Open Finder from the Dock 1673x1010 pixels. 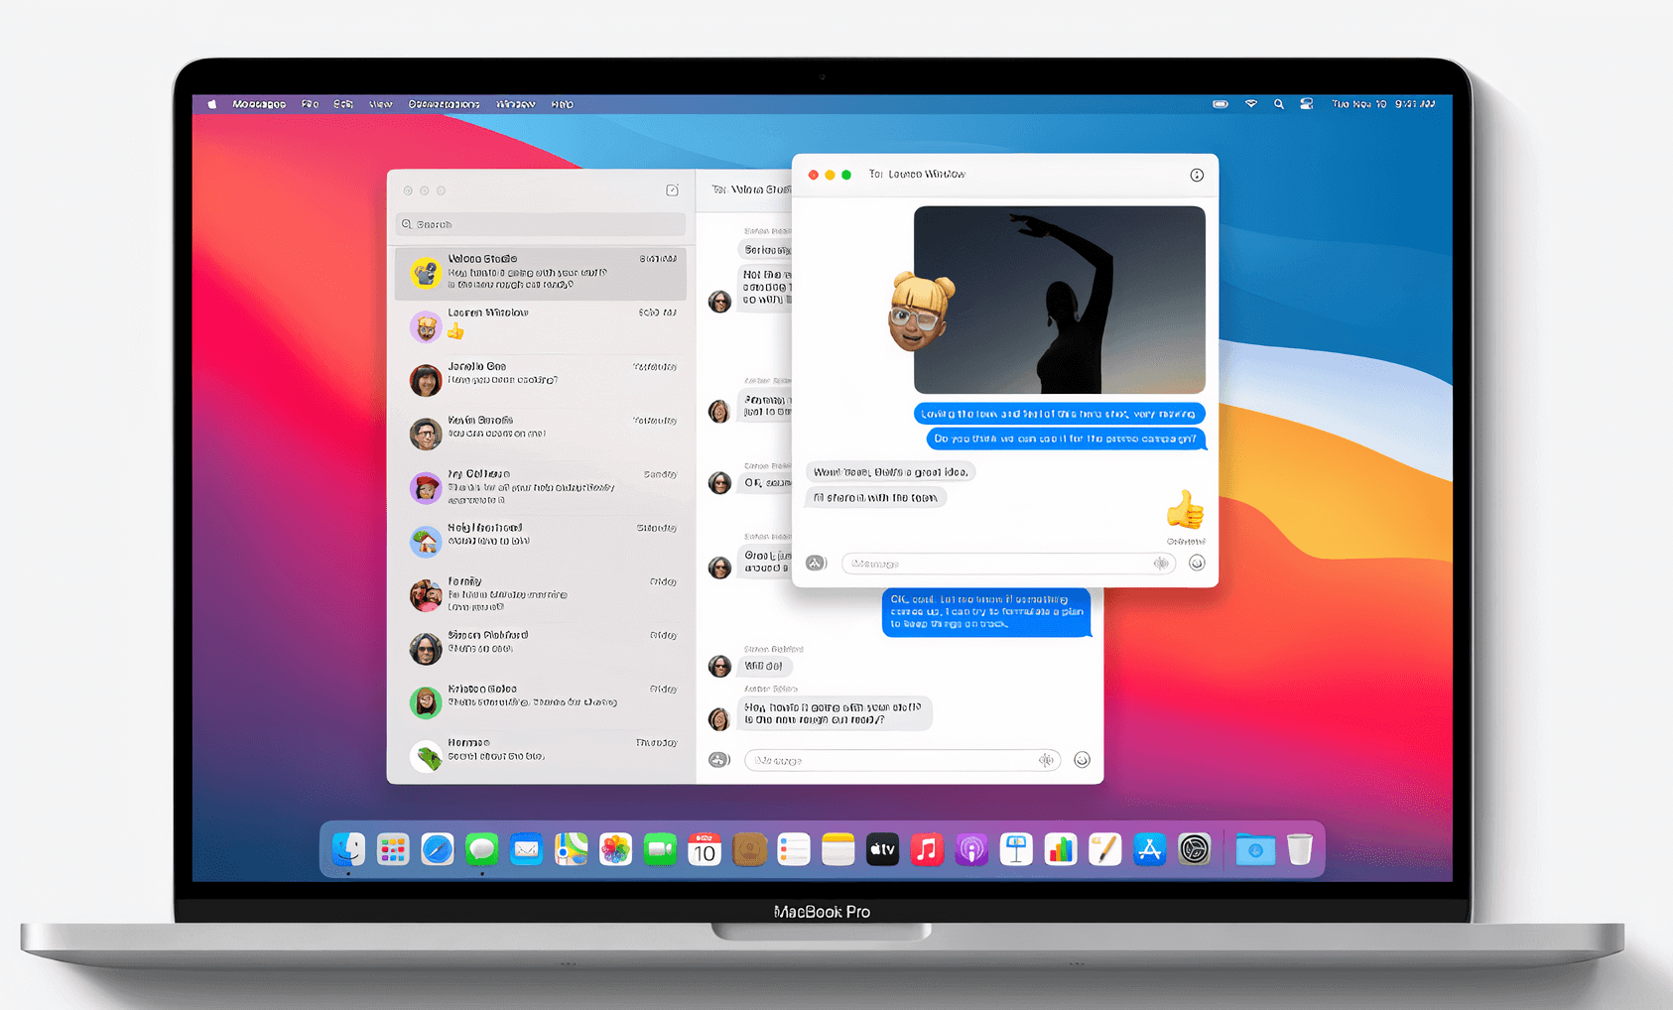pos(348,849)
